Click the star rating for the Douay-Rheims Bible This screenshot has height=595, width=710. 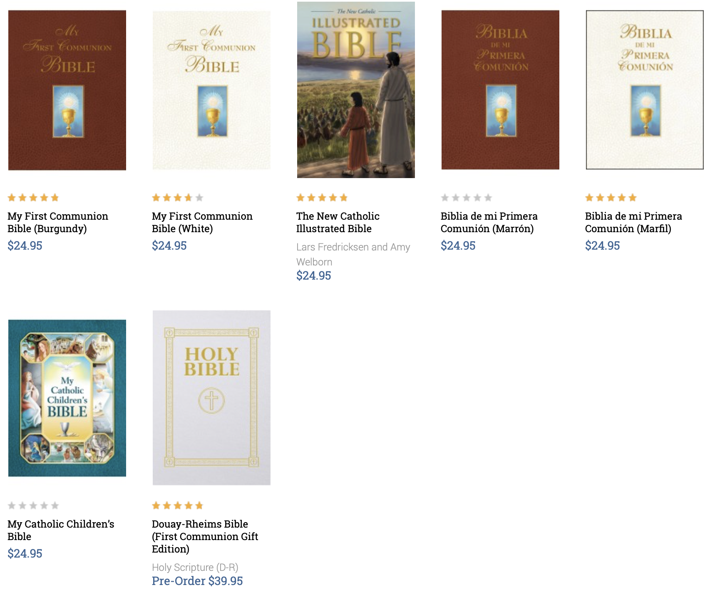point(178,506)
